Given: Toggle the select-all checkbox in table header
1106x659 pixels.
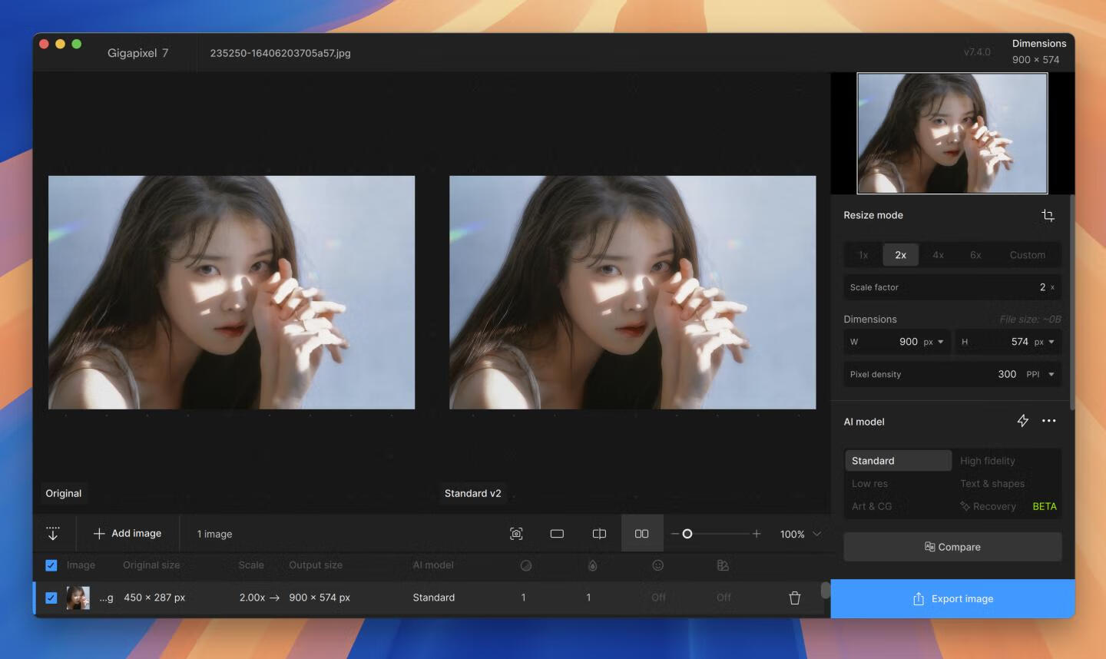Looking at the screenshot, I should point(51,565).
